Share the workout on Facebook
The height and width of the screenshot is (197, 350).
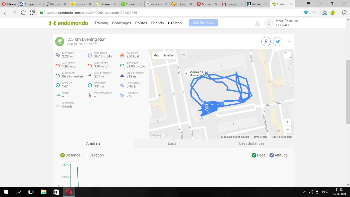click(x=266, y=42)
